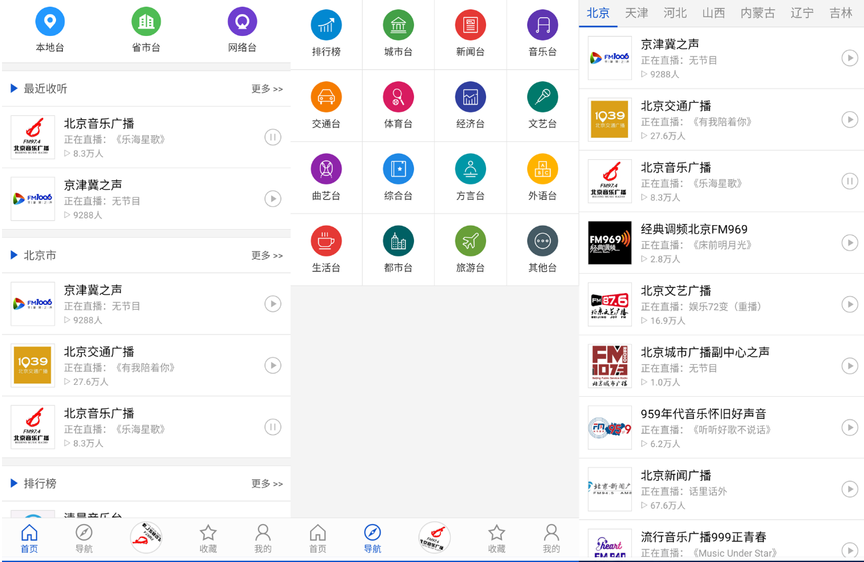Expand 更多 next to 北京市 heading
The height and width of the screenshot is (562, 864).
pyautogui.click(x=267, y=256)
